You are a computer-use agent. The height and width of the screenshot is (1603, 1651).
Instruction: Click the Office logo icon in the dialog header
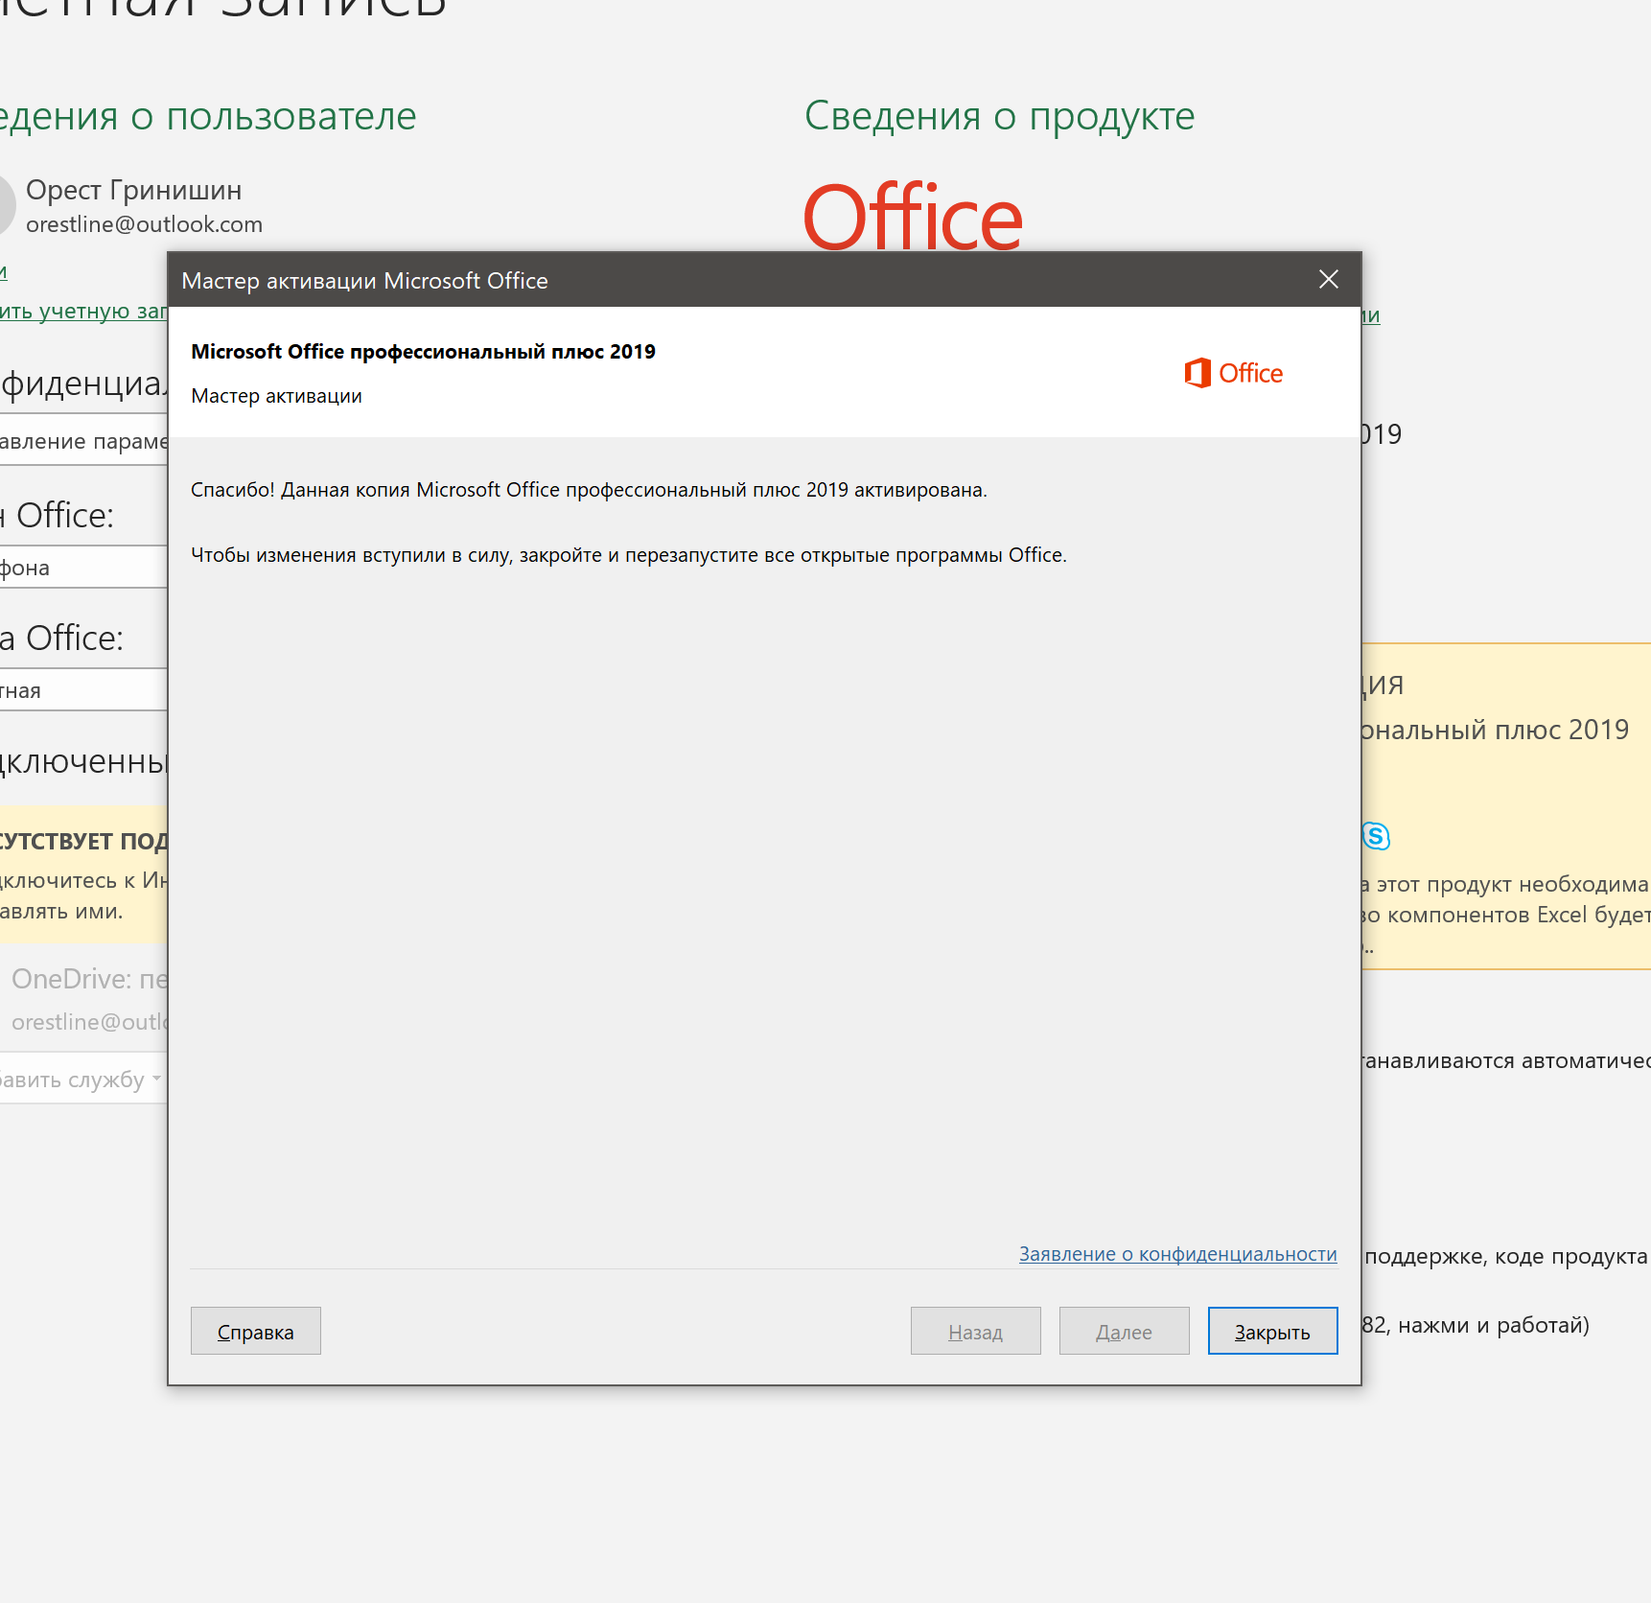[1198, 373]
